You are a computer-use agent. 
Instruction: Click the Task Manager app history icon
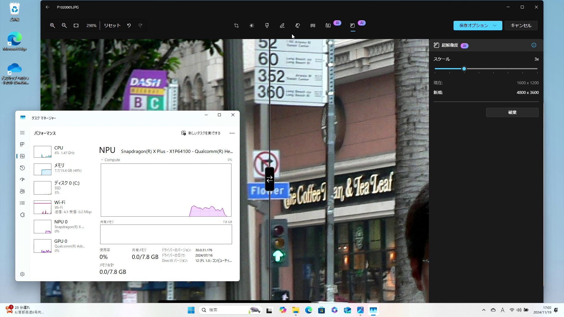point(22,168)
